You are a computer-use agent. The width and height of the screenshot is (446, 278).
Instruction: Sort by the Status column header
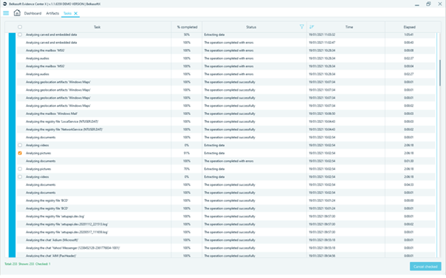click(251, 27)
